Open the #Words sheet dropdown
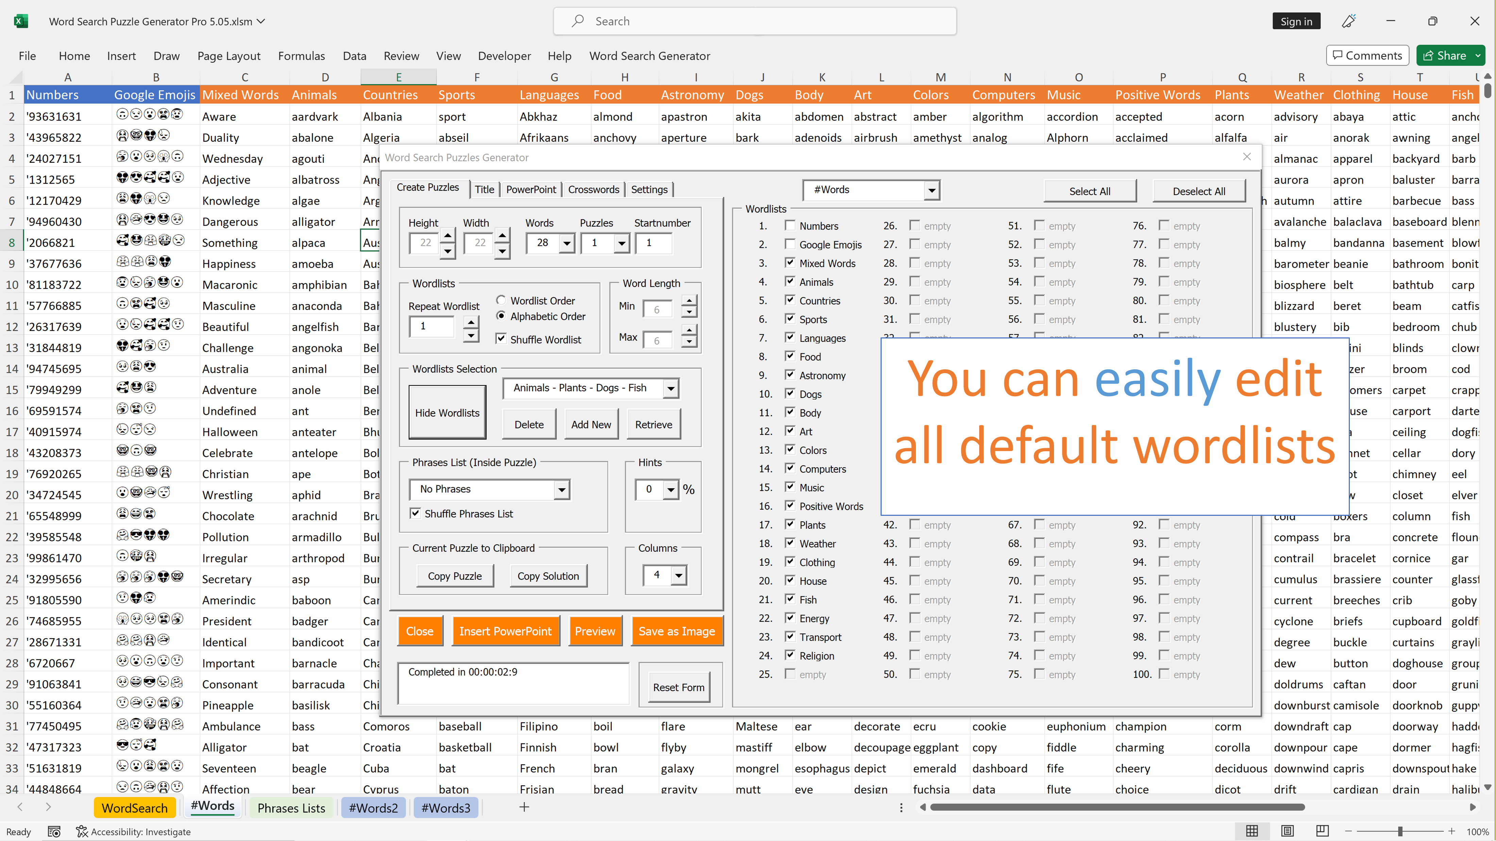 click(x=932, y=190)
